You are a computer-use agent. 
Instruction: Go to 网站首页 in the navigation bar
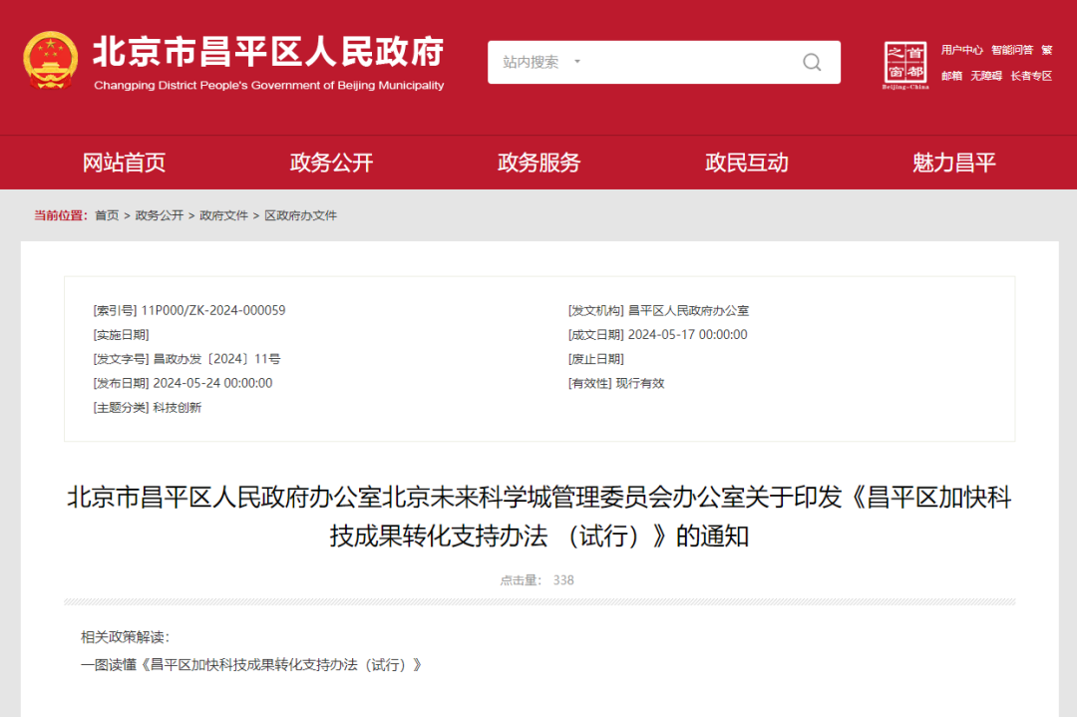[124, 163]
